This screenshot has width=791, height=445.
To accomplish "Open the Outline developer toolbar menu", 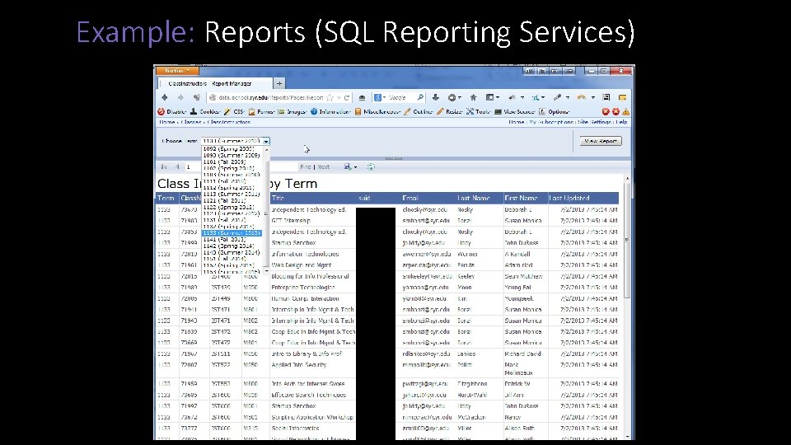I will (419, 111).
